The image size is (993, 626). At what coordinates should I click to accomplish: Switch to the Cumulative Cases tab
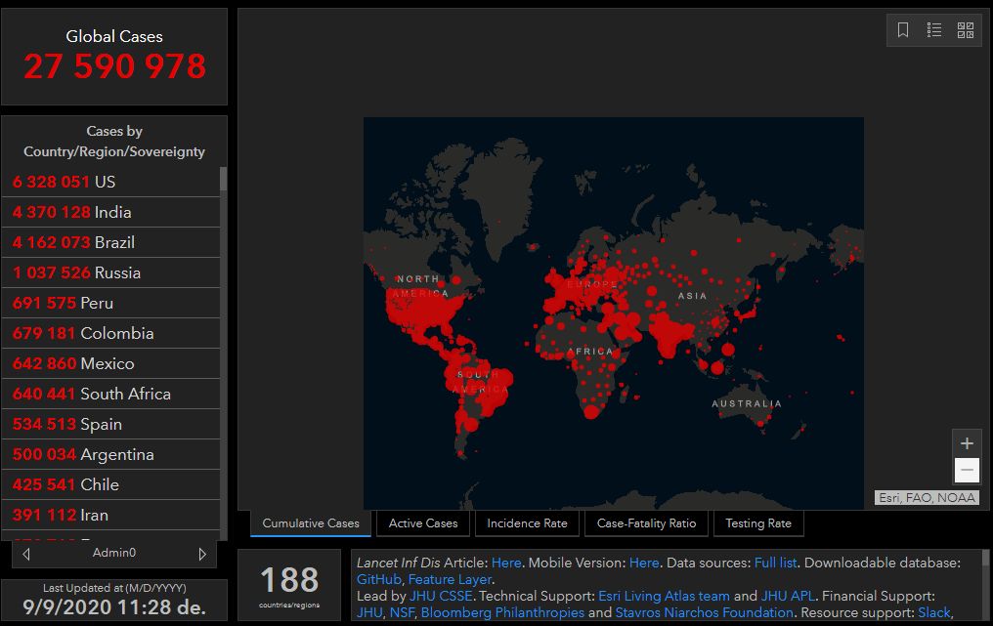(x=311, y=523)
